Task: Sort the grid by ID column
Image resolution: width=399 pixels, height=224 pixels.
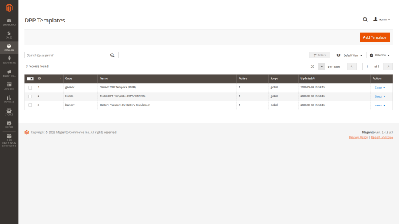Action: 49,78
